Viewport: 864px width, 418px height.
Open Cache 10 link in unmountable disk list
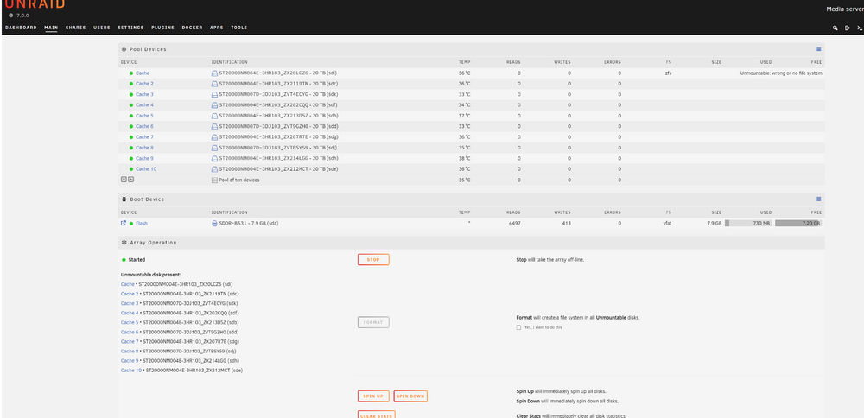pos(131,370)
